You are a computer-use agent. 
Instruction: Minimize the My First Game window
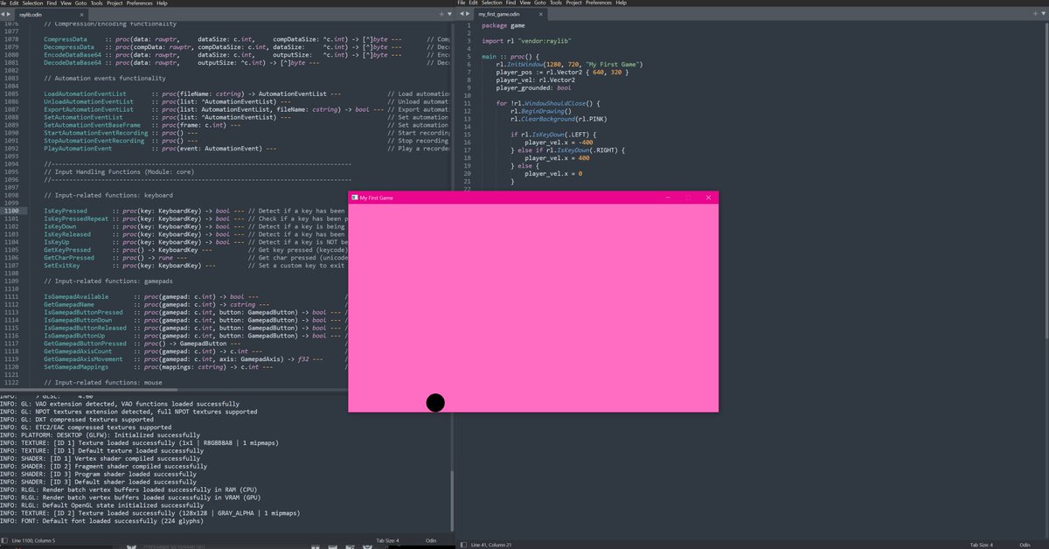[668, 198]
